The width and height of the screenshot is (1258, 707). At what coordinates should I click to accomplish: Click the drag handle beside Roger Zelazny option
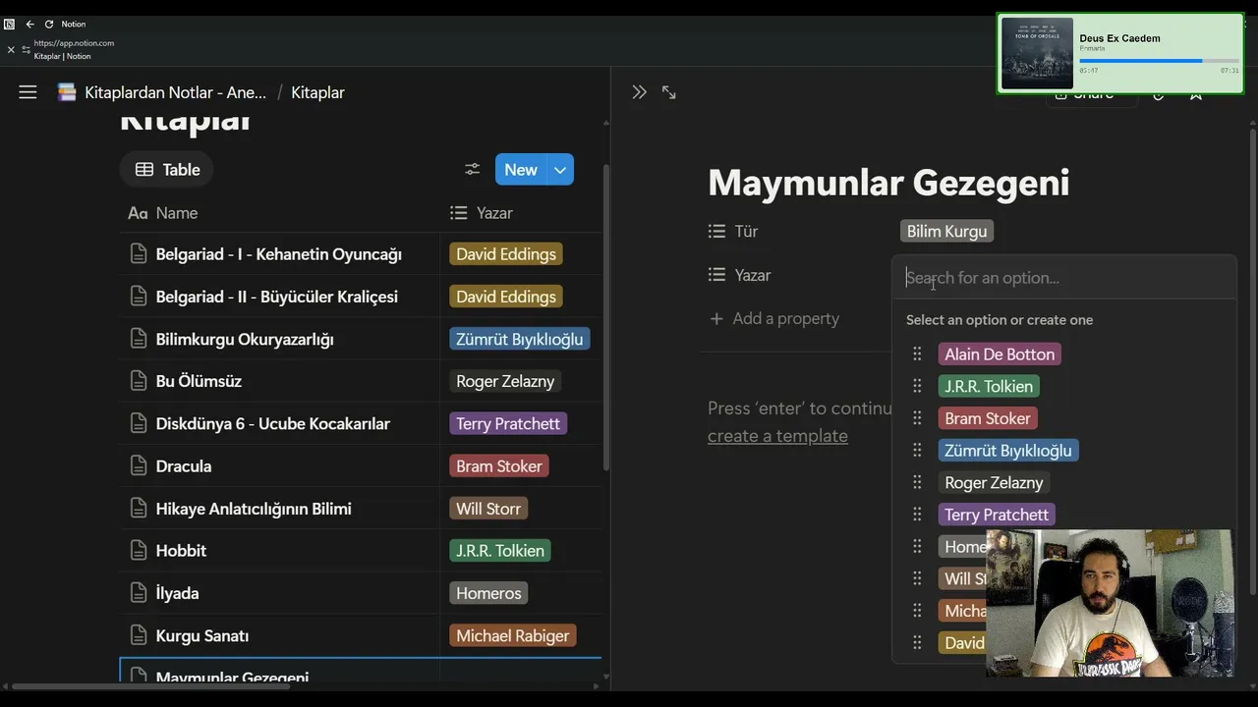tap(917, 482)
